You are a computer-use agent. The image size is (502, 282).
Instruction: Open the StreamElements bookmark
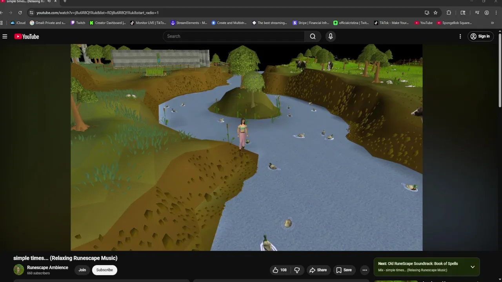click(x=189, y=23)
